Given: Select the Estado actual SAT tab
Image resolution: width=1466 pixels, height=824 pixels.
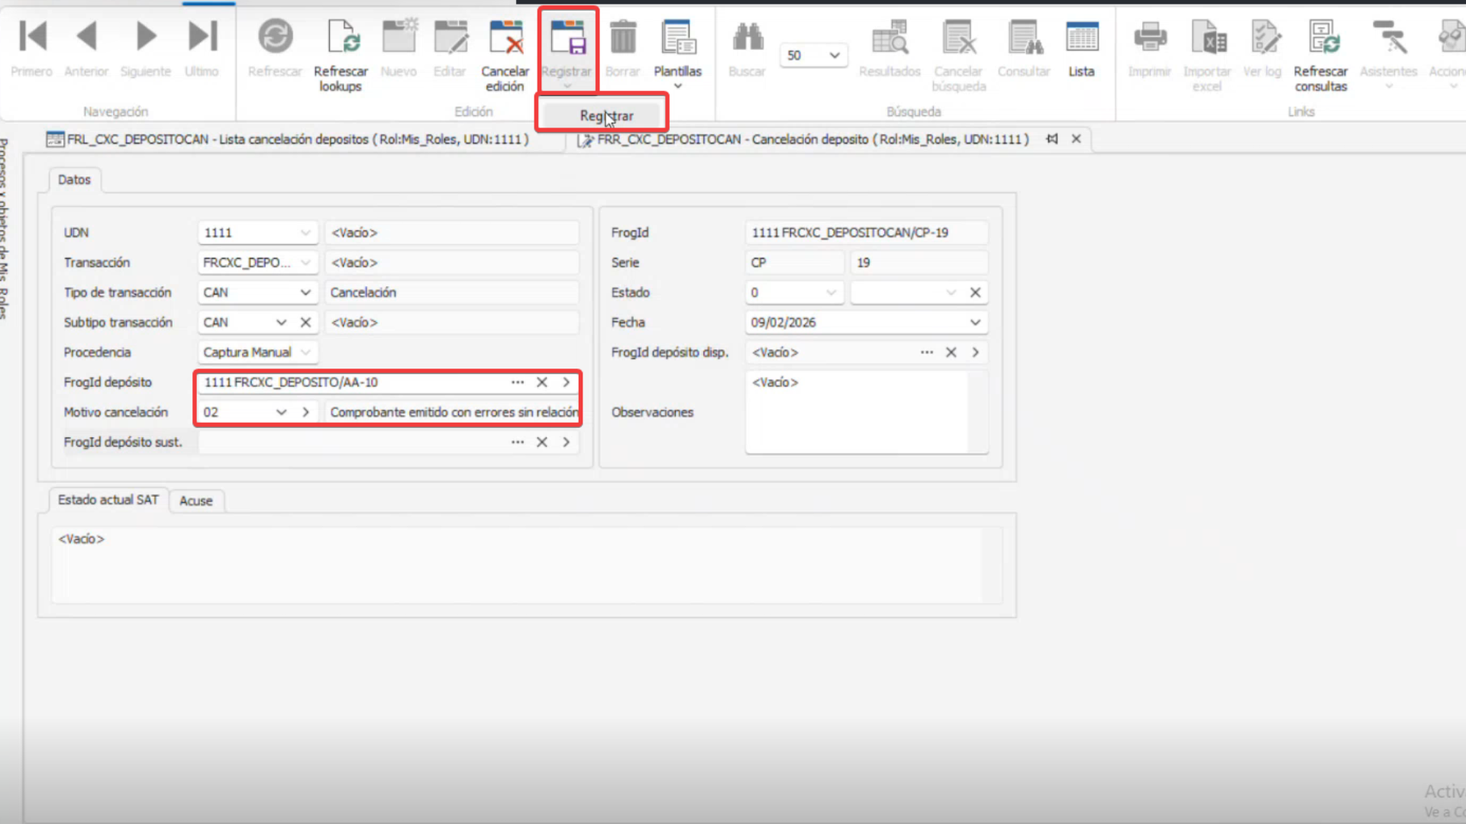Looking at the screenshot, I should tap(108, 501).
